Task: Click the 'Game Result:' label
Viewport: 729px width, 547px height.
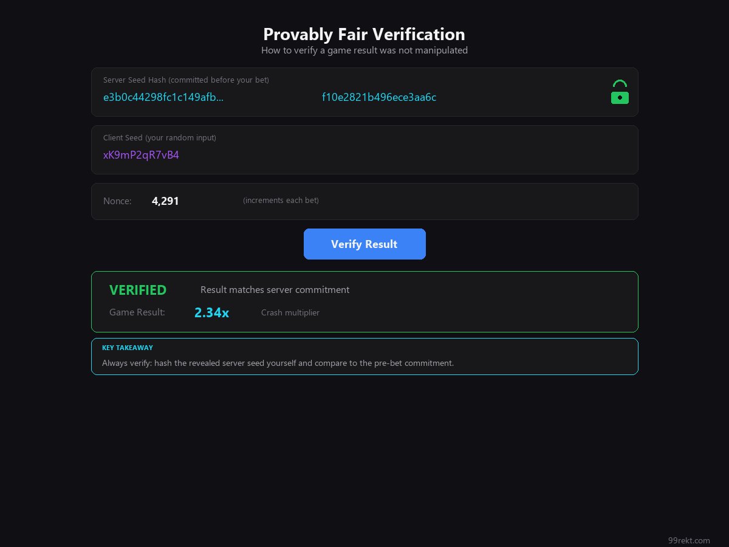Action: tap(137, 312)
